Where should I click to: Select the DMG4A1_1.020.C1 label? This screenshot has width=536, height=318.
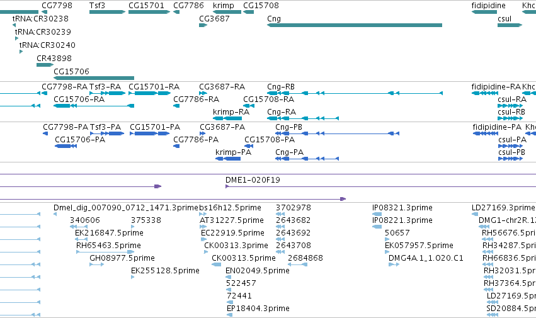(x=426, y=258)
